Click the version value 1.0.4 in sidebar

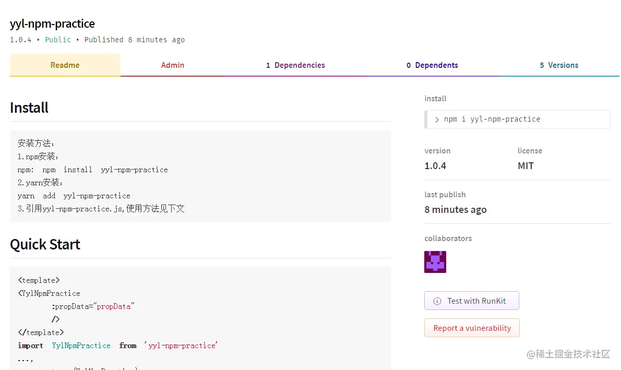point(435,166)
